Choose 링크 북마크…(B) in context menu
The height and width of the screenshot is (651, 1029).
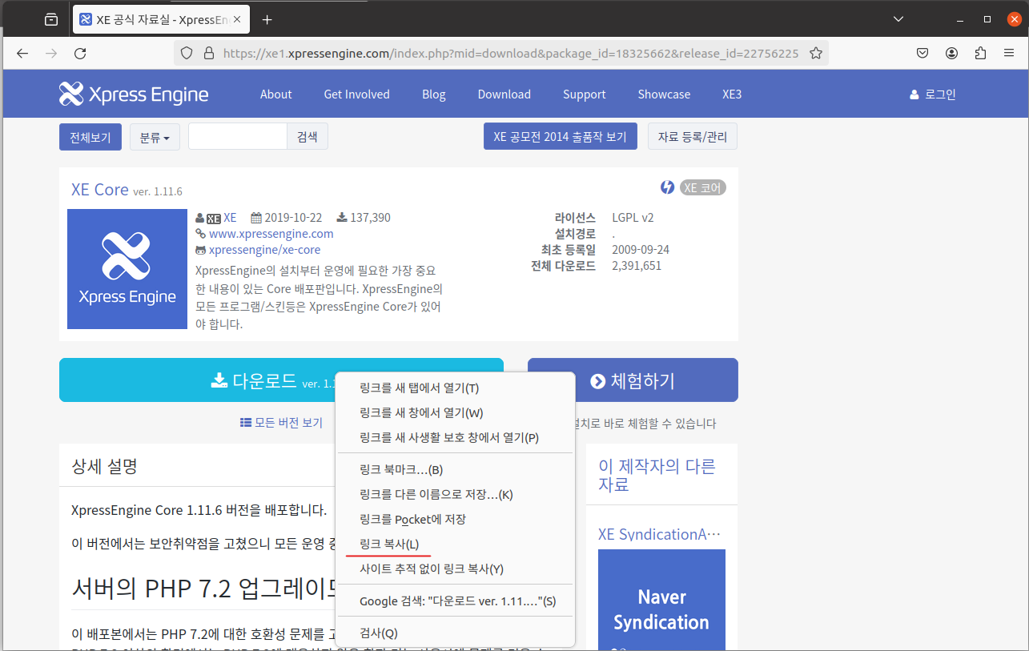click(x=455, y=470)
